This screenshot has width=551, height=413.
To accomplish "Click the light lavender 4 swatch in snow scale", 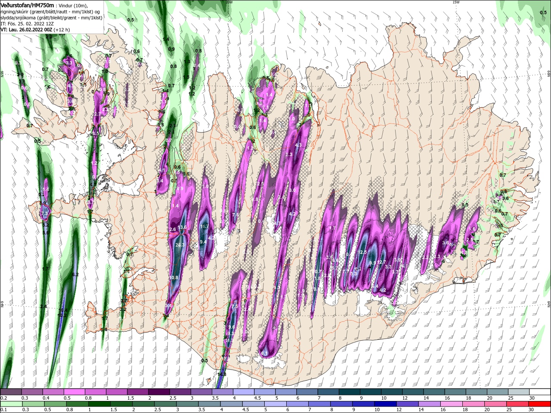I will click(x=244, y=391).
